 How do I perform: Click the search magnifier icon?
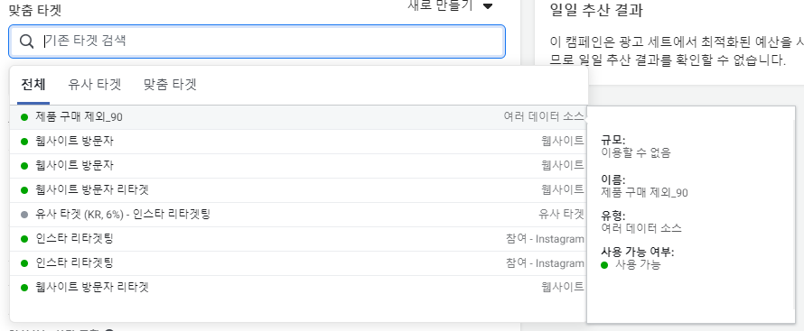coord(27,41)
